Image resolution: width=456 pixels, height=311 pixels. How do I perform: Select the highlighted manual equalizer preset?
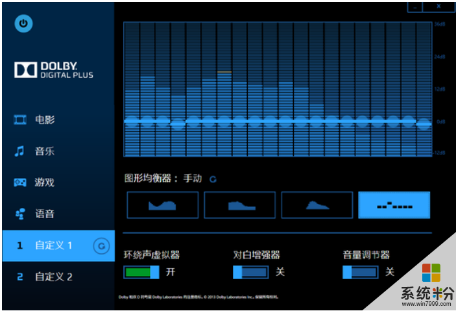(x=394, y=205)
